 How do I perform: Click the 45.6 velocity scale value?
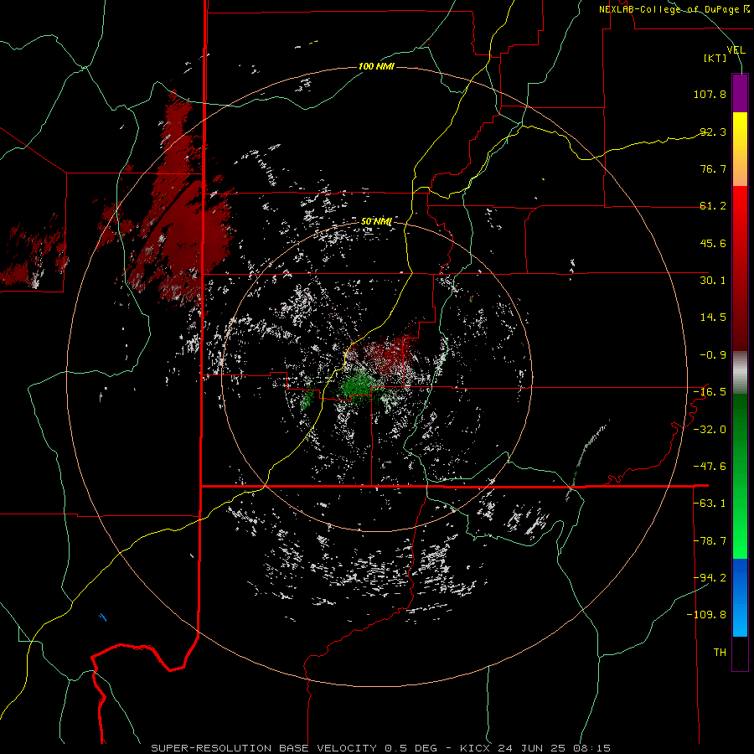[713, 243]
